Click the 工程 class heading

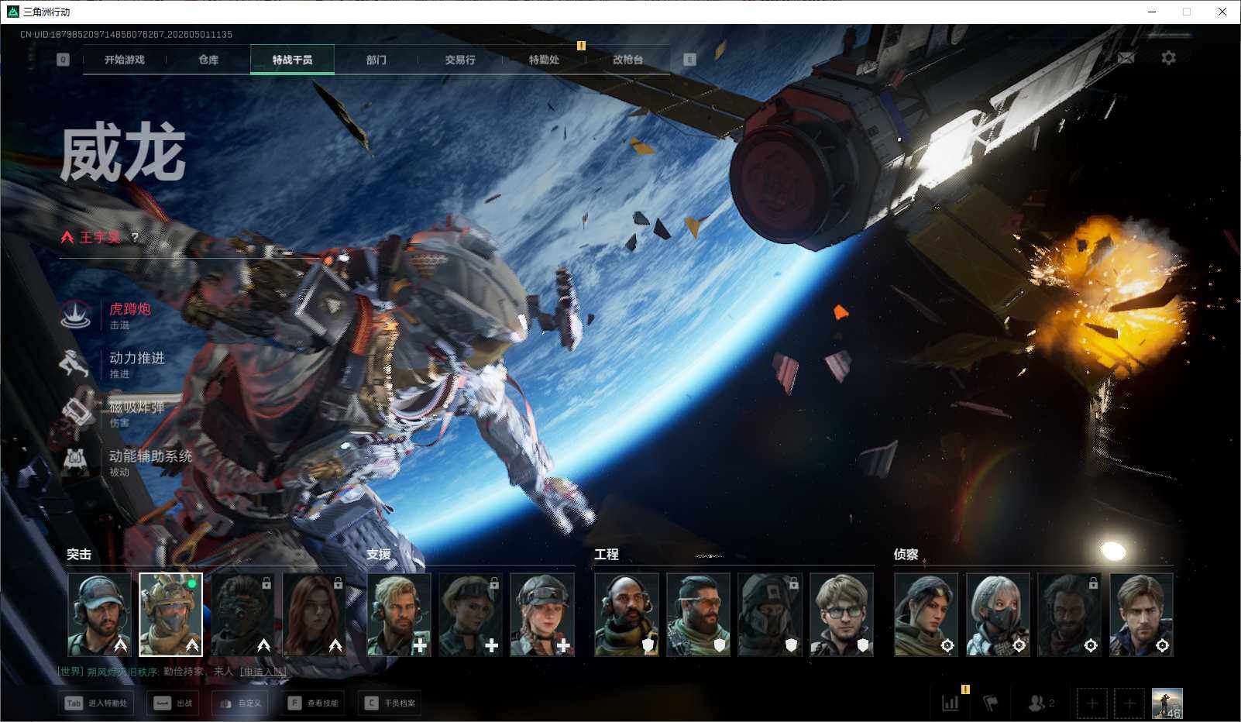[x=607, y=554]
